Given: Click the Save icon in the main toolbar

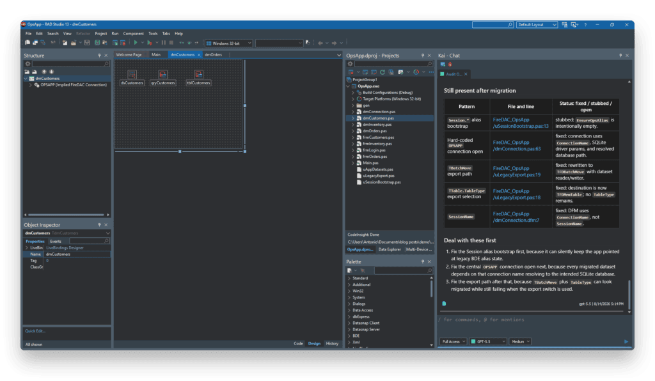Looking at the screenshot, I should tap(87, 43).
